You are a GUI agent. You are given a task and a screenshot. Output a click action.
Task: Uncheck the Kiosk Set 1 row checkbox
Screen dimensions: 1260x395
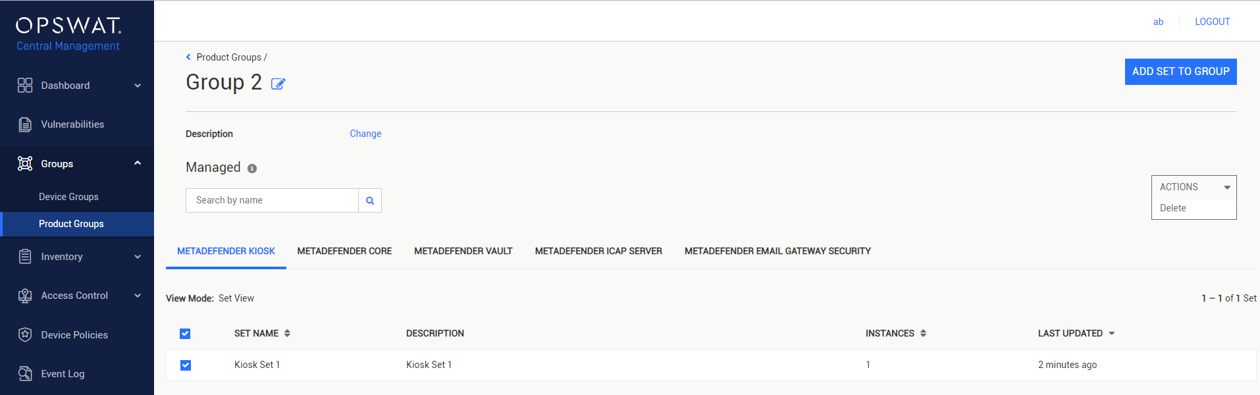click(x=186, y=365)
